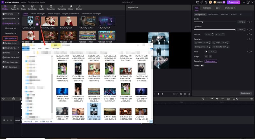Open the Archivo menu

coord(23,2)
